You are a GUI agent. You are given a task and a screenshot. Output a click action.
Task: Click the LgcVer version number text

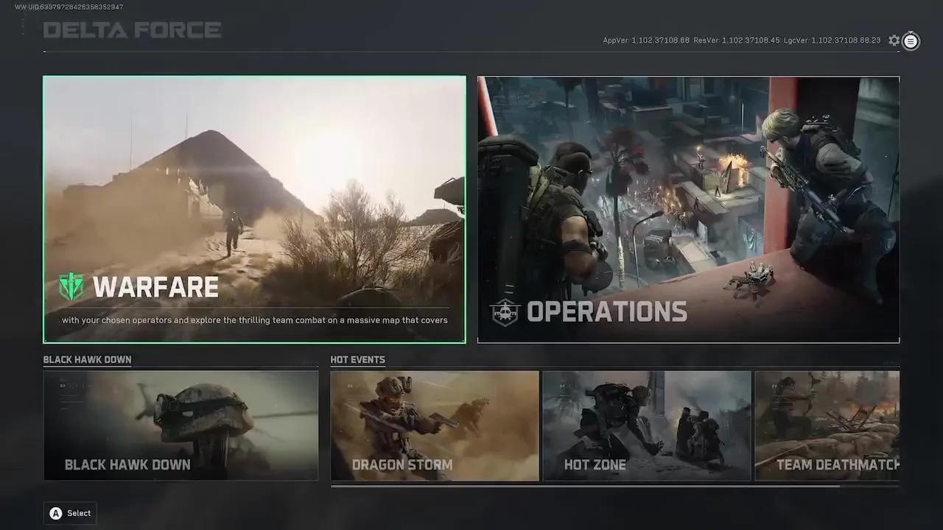832,40
